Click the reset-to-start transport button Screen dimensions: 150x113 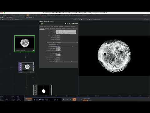pyautogui.click(x=63, y=100)
